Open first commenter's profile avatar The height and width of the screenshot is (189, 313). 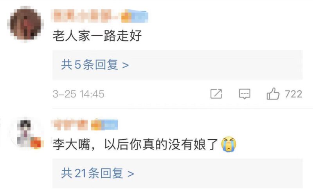pos(25,24)
